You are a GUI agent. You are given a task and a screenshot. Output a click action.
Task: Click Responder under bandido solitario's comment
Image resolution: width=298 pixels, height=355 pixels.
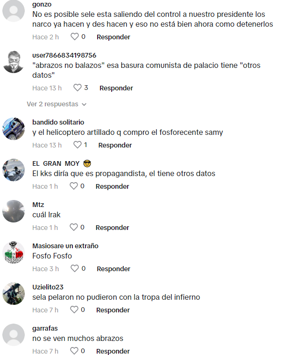(115, 145)
